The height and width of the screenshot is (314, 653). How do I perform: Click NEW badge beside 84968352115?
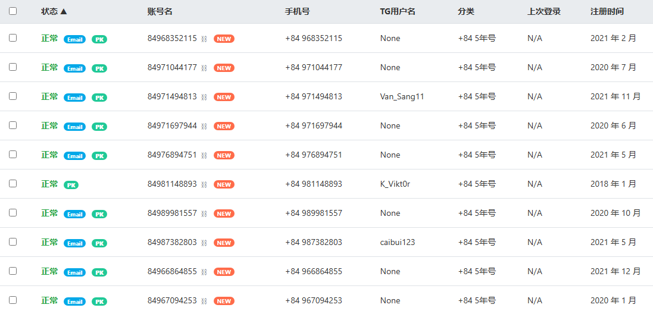coord(224,39)
